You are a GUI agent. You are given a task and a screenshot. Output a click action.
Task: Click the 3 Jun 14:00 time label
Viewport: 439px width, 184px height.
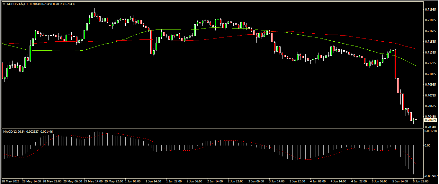[x=277, y=181]
